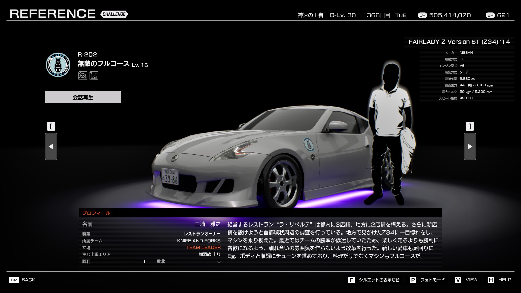Click the H key icon for HELP

click(491, 280)
